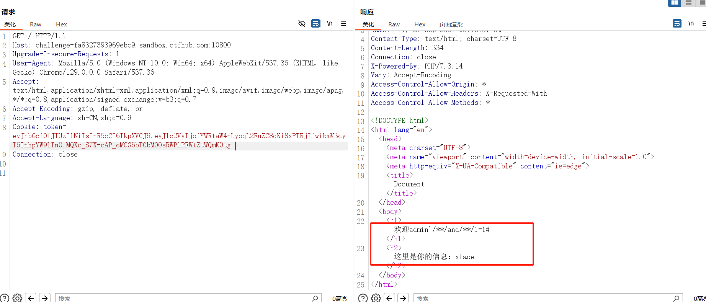
Task: Select the stacked horizontal layout view icon
Action: coord(689,3)
